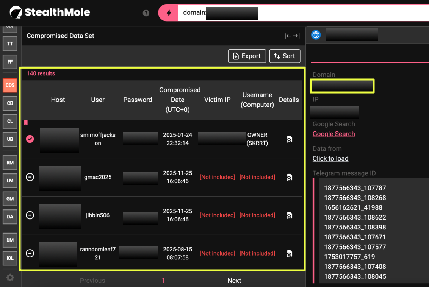429x287 pixels.
Task: Open details icon for gmac2025 row
Action: 289,177
